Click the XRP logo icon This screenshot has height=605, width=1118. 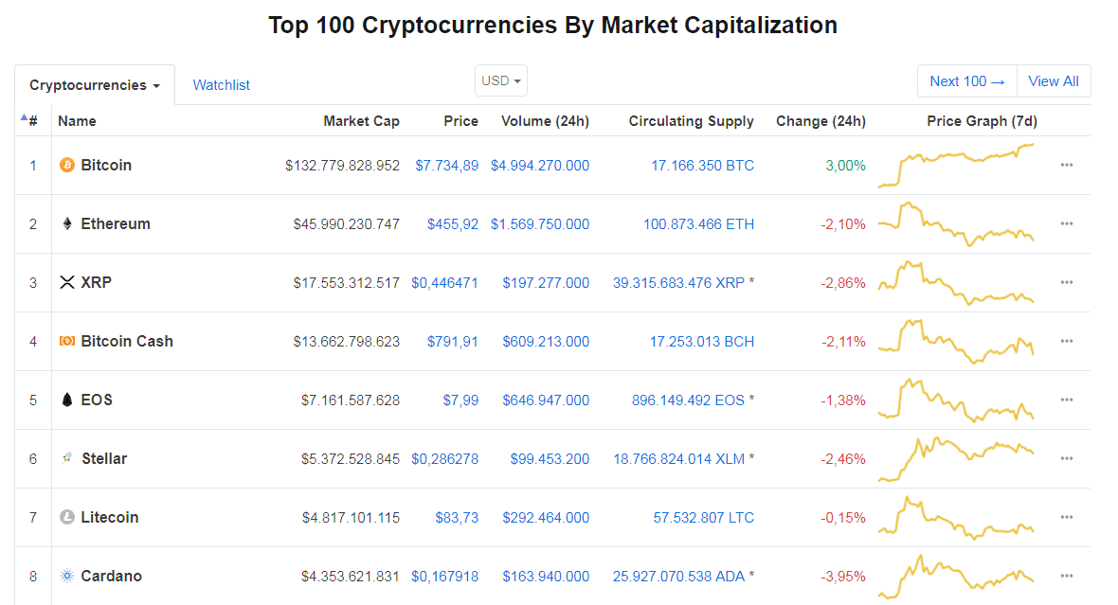(67, 283)
